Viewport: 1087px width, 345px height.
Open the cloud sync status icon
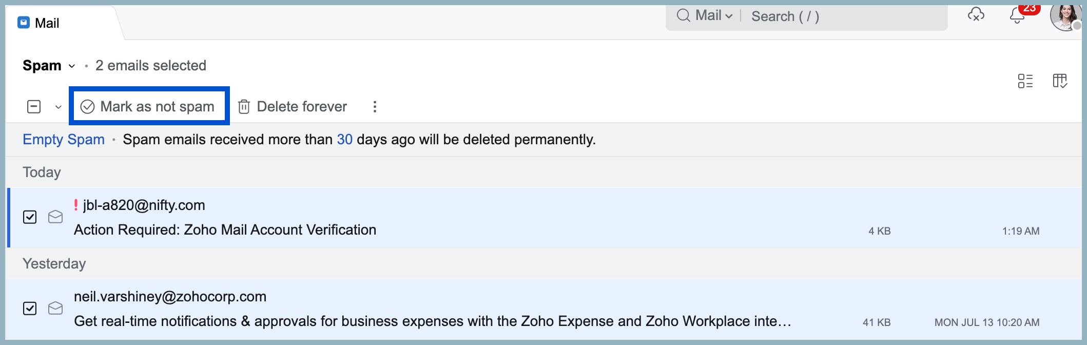click(x=976, y=15)
